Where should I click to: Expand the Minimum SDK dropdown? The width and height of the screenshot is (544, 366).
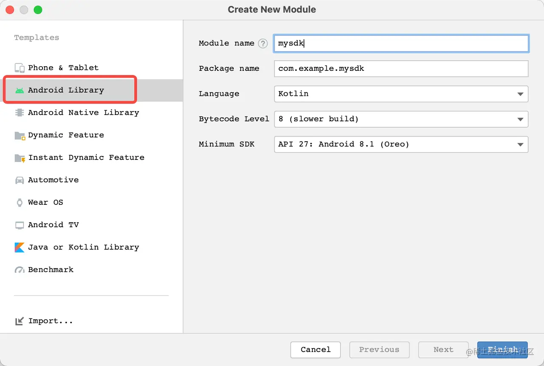[520, 145]
